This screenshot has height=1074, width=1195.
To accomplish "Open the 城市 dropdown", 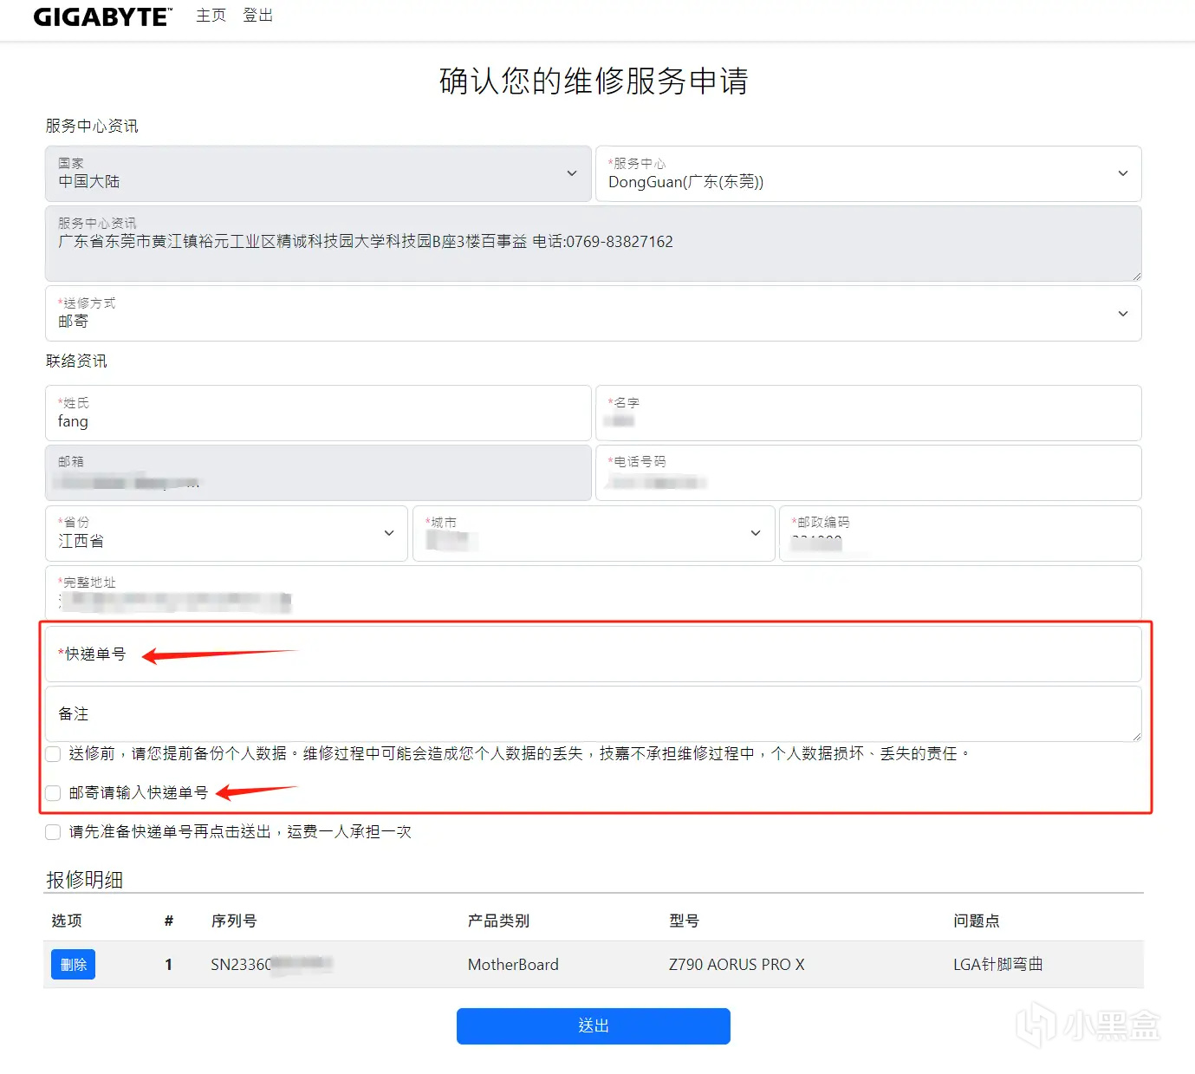I will pos(594,533).
